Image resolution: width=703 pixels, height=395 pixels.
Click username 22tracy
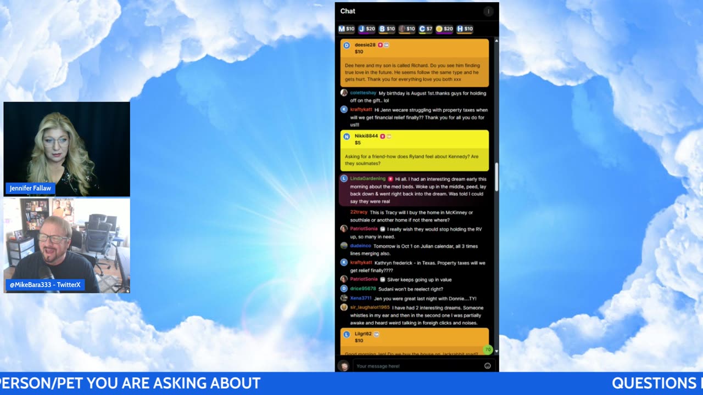point(359,212)
